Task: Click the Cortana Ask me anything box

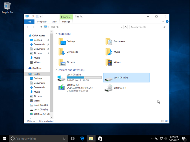Action: click(38, 138)
